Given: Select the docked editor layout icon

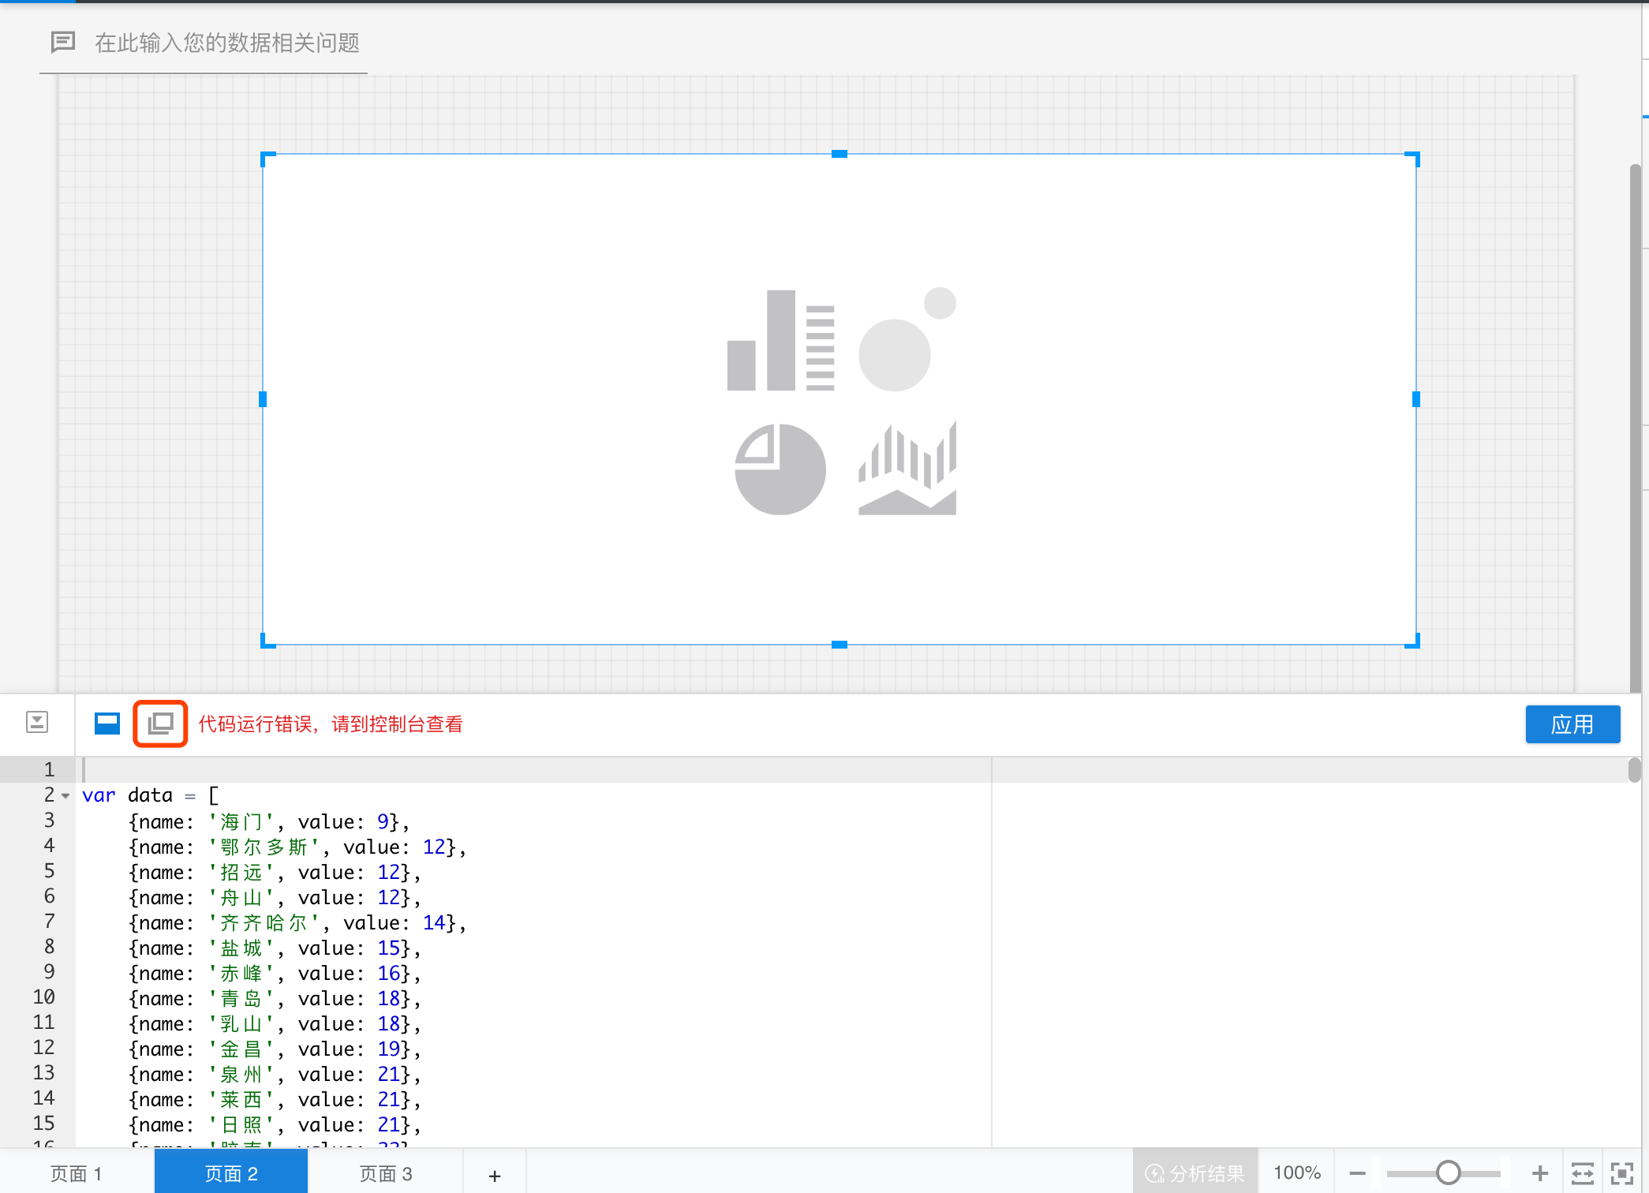Looking at the screenshot, I should pyautogui.click(x=107, y=723).
